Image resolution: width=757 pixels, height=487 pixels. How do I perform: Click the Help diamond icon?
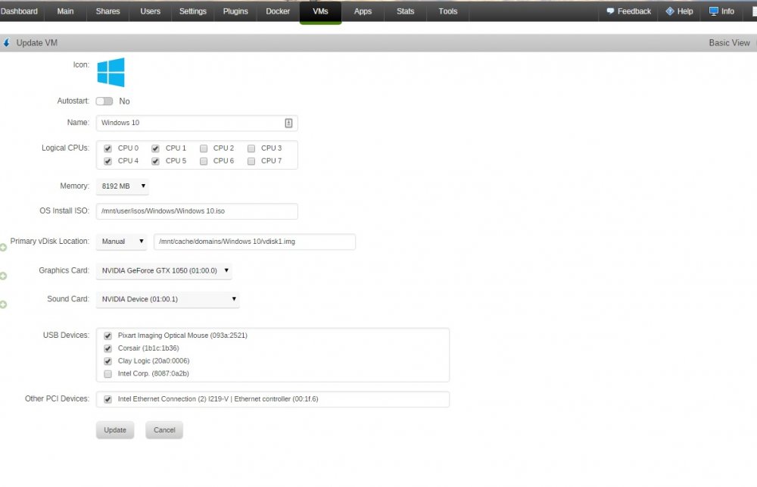(x=670, y=11)
